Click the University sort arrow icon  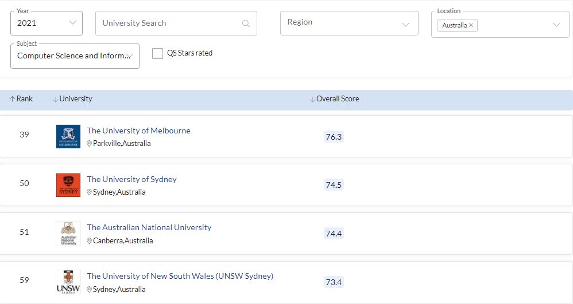point(56,99)
